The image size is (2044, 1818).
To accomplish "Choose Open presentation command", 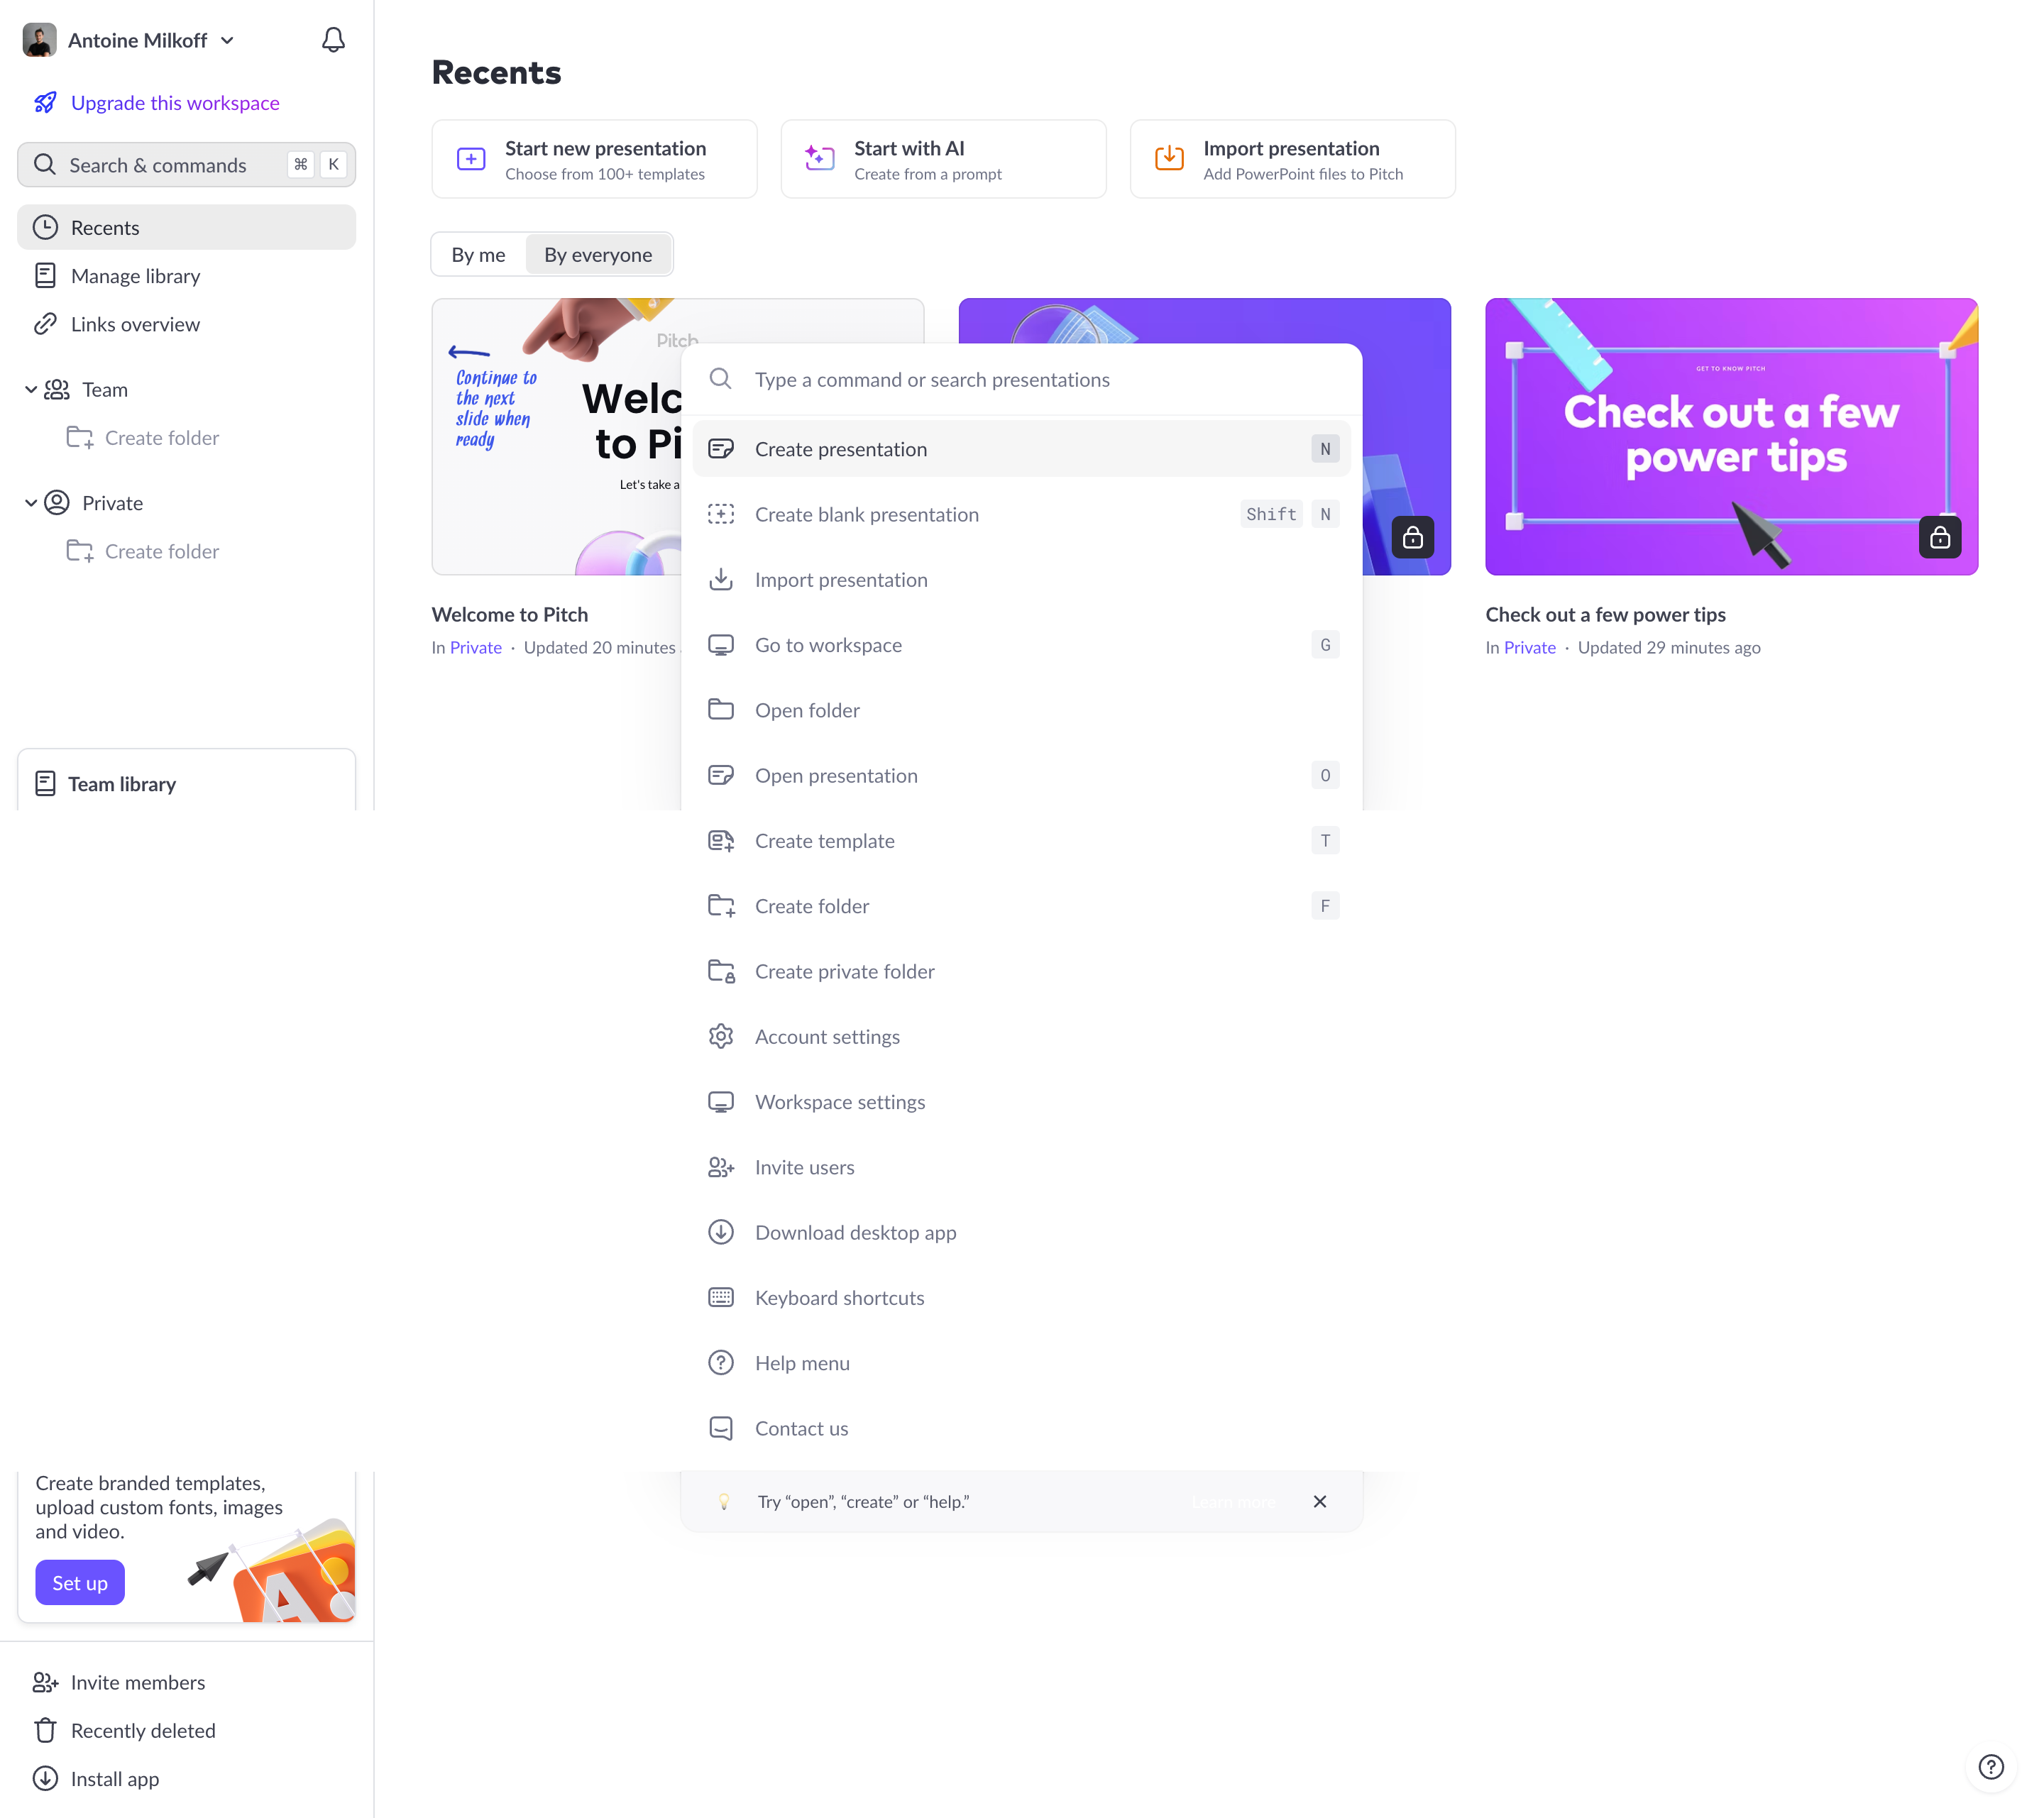I will pyautogui.click(x=1022, y=776).
